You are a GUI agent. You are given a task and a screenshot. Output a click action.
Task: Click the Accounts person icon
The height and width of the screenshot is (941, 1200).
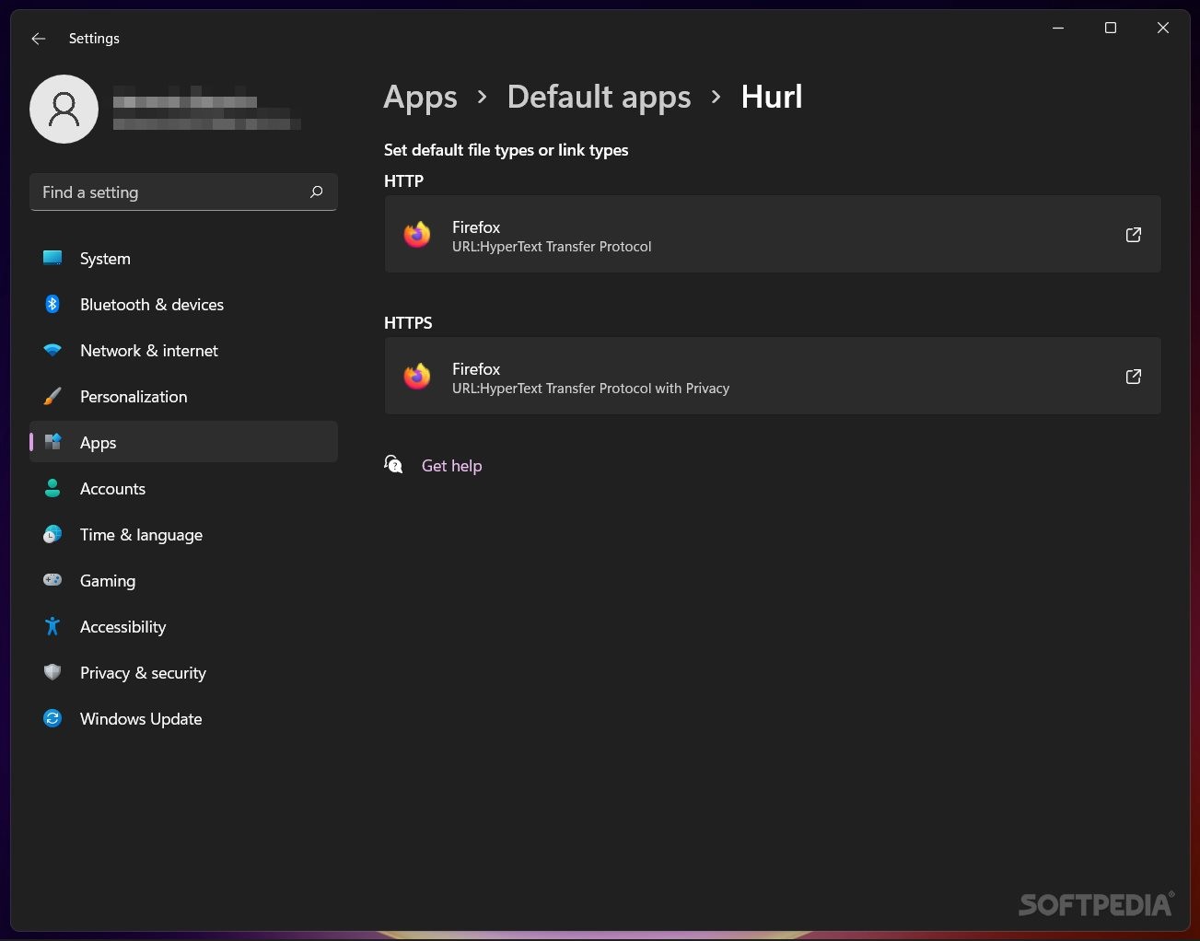coord(52,488)
